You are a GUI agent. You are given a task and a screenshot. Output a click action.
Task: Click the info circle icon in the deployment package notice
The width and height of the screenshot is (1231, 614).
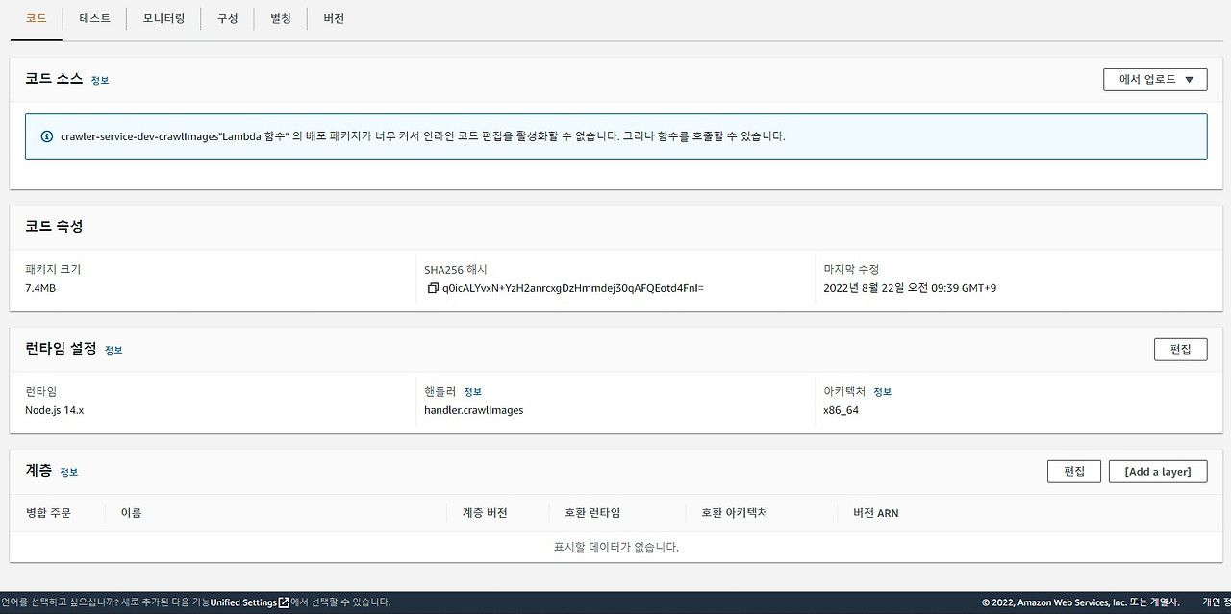(x=47, y=135)
